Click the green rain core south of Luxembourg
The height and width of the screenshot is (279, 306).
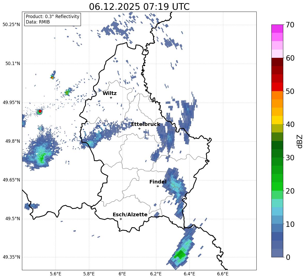coord(180,254)
